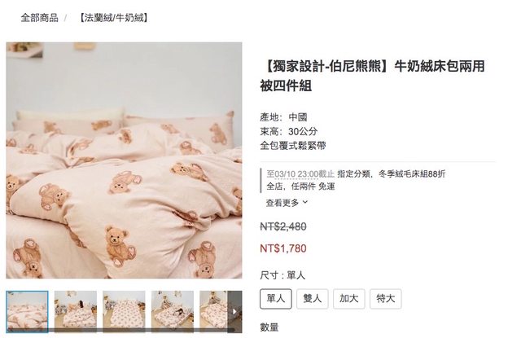Image resolution: width=521 pixels, height=338 pixels.
Task: Click the 查看更多 text link
Action: pos(282,203)
